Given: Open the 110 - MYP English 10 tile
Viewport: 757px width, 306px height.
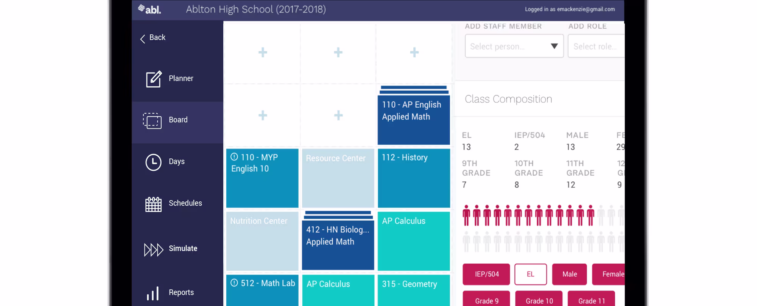Looking at the screenshot, I should point(262,178).
